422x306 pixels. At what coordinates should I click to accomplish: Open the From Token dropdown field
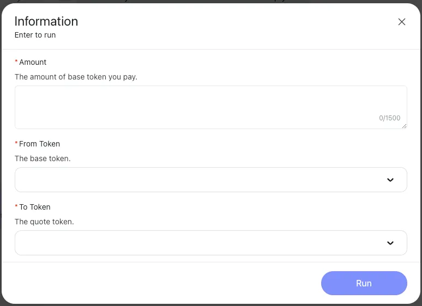[196, 180]
